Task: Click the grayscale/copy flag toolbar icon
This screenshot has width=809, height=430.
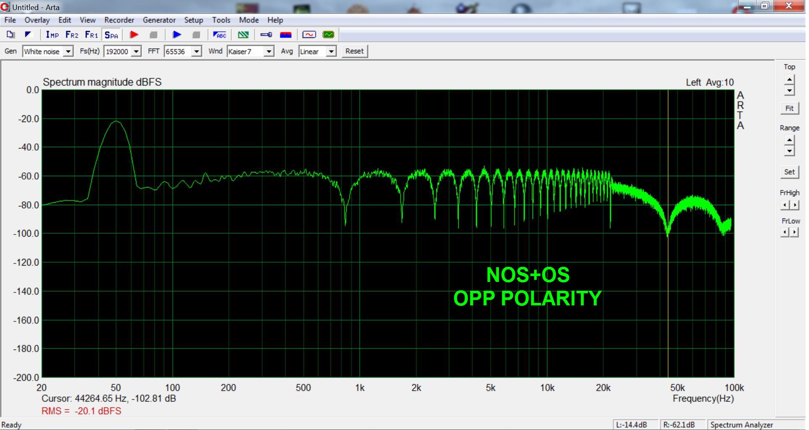Action: pos(28,35)
